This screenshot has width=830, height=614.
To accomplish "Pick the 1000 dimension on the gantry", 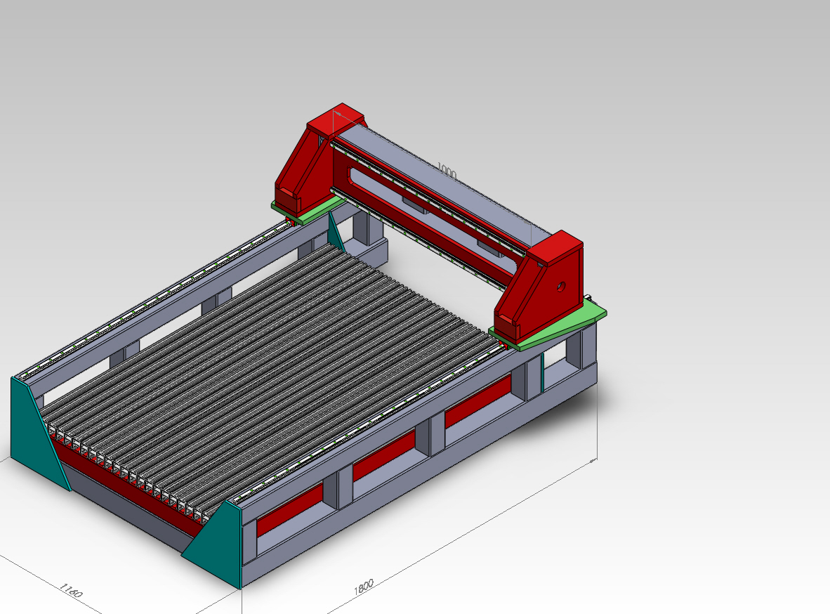I will [447, 169].
